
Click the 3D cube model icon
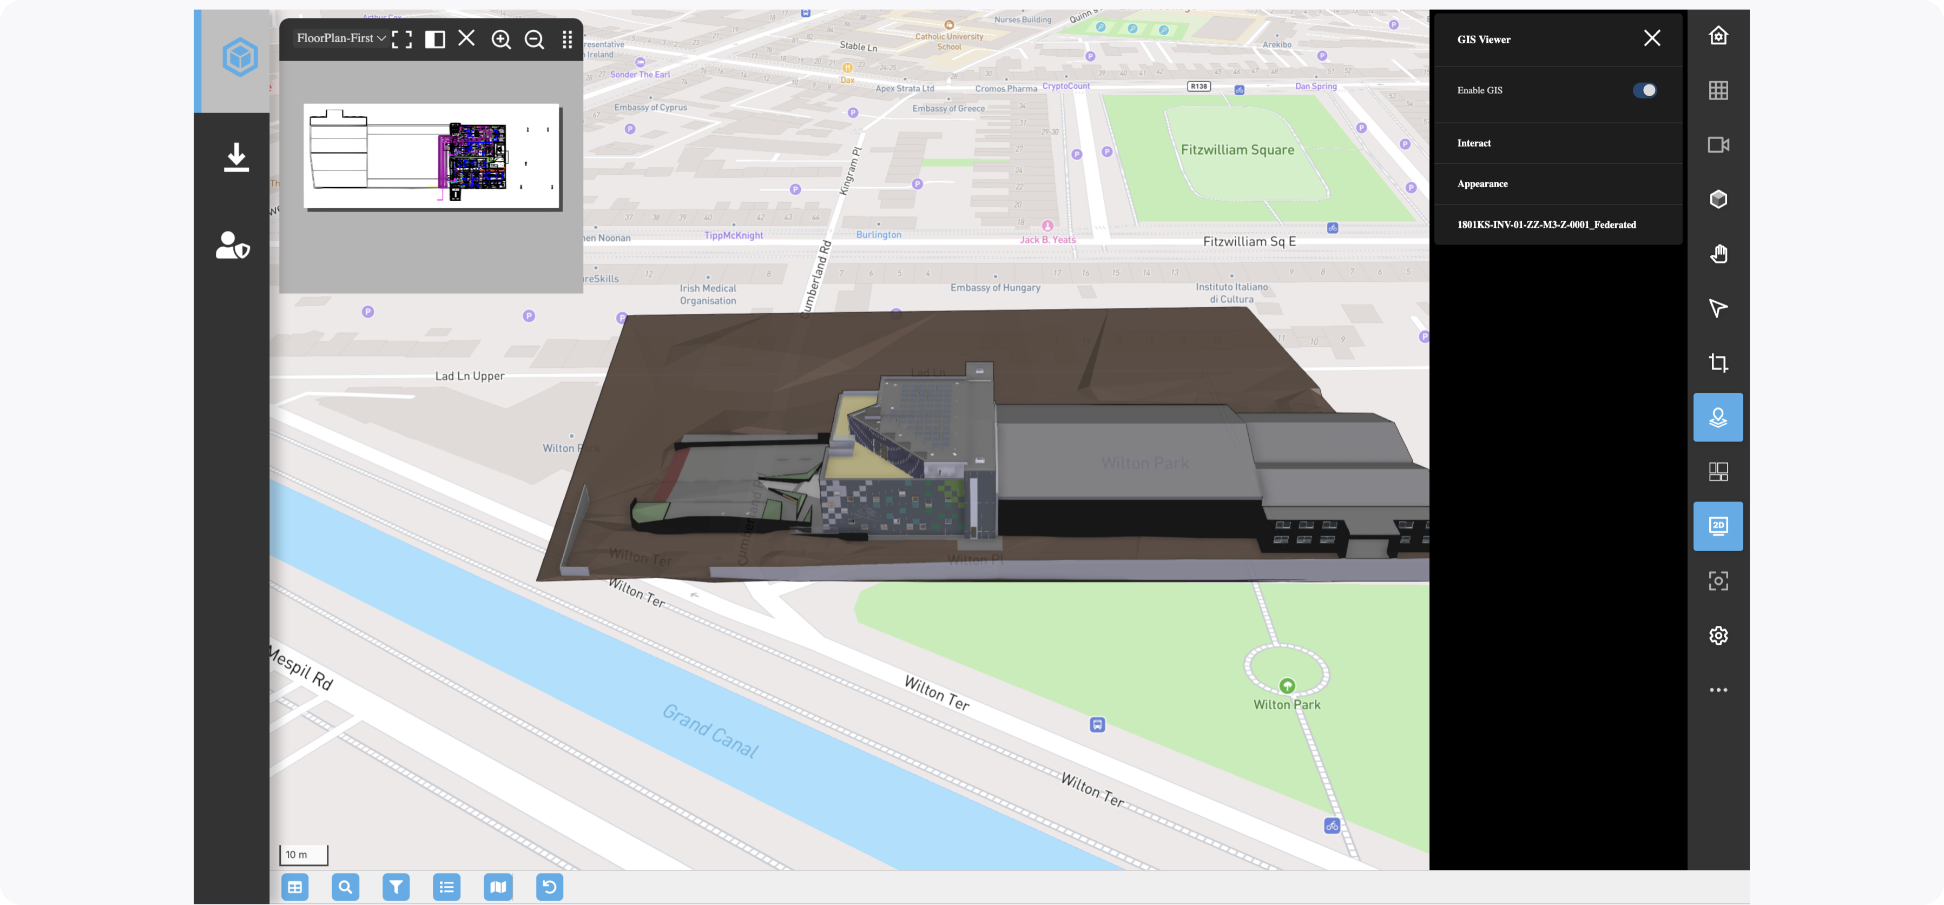(x=1718, y=199)
